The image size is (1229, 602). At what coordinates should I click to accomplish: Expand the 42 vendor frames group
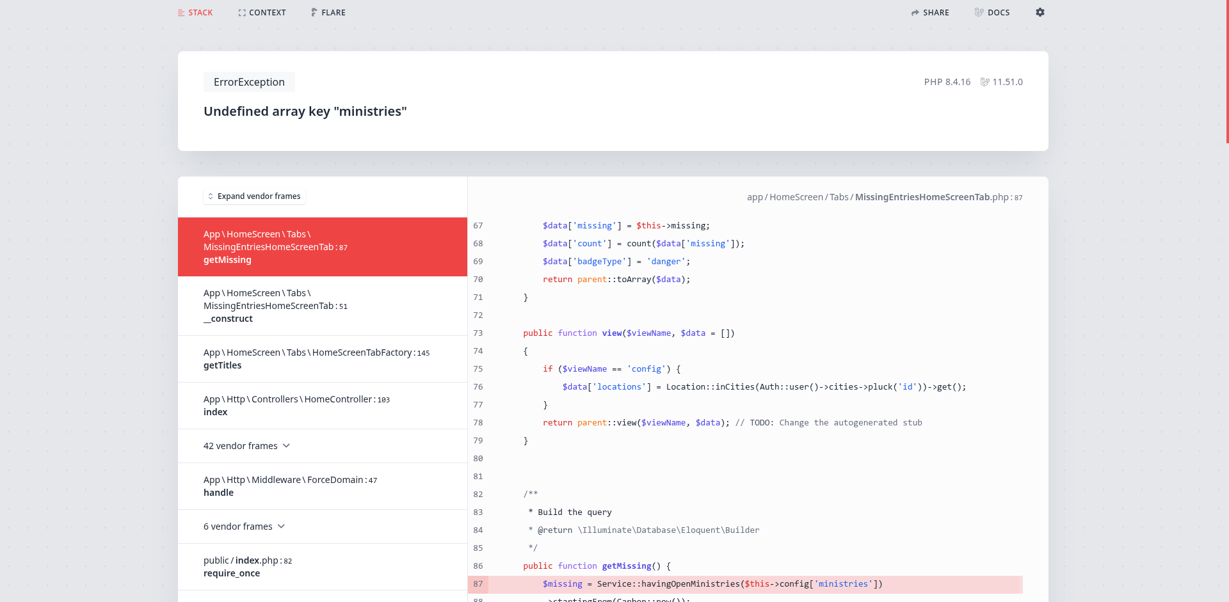pos(323,446)
